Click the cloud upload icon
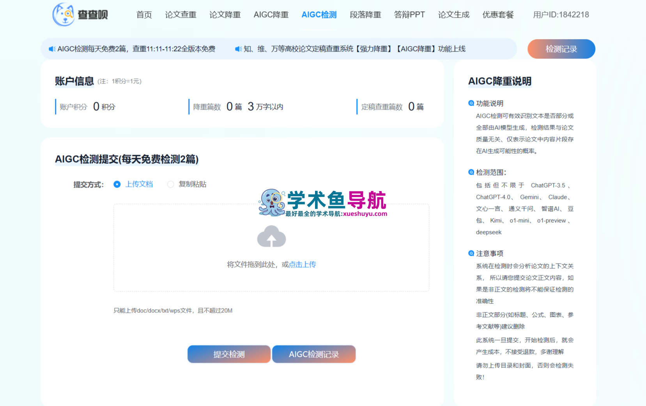 click(271, 236)
